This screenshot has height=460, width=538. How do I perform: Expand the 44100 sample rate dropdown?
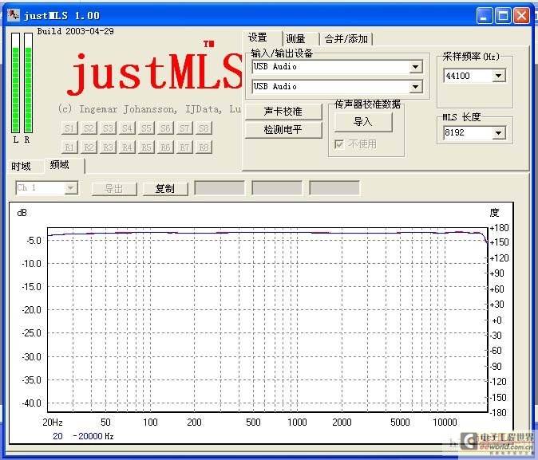pyautogui.click(x=499, y=76)
